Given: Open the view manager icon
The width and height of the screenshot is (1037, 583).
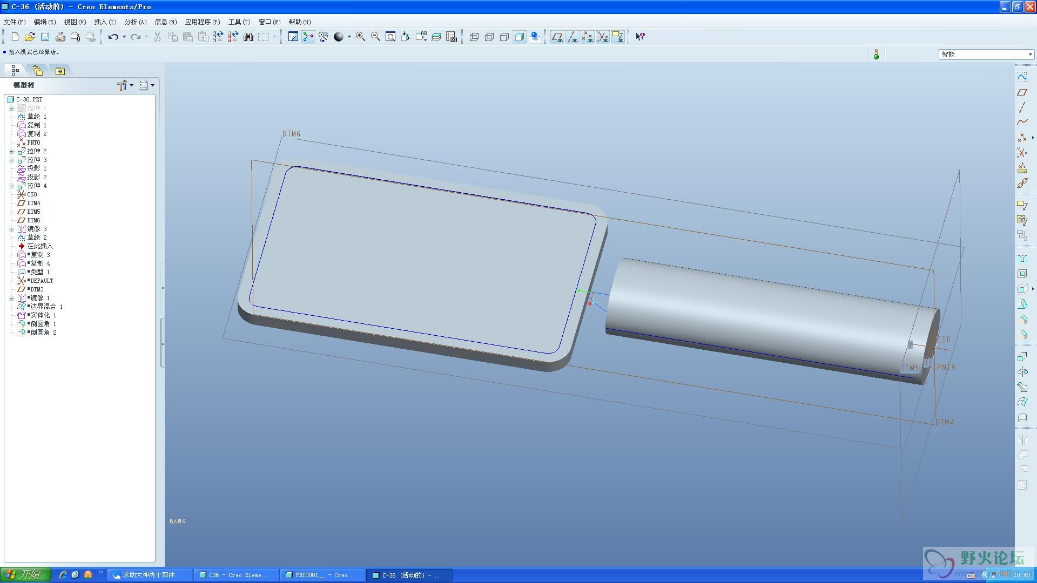Looking at the screenshot, I should click(452, 37).
